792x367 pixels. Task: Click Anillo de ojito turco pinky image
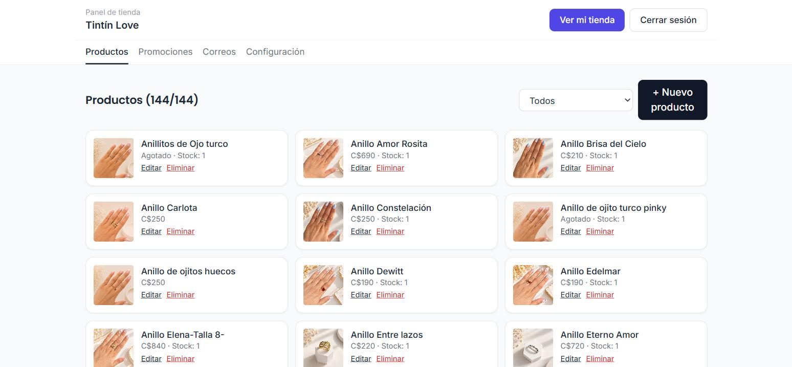tap(533, 222)
